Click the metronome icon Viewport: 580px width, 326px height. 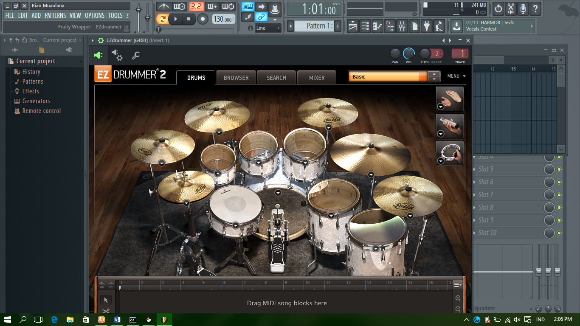(x=164, y=7)
